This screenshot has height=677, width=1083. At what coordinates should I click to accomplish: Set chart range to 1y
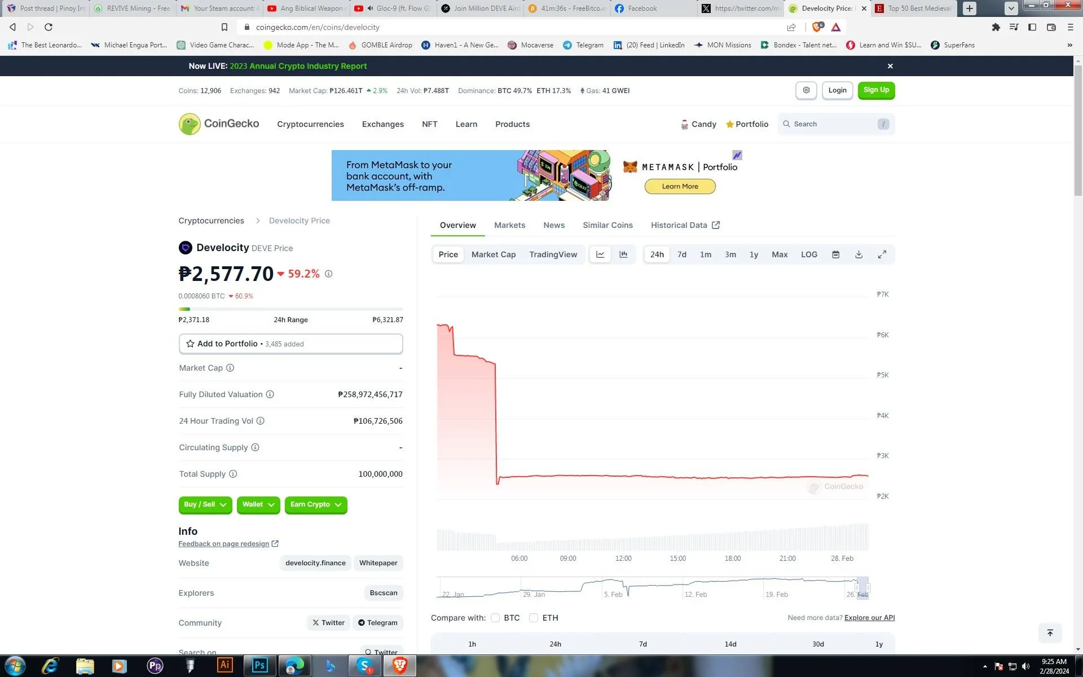coord(754,254)
